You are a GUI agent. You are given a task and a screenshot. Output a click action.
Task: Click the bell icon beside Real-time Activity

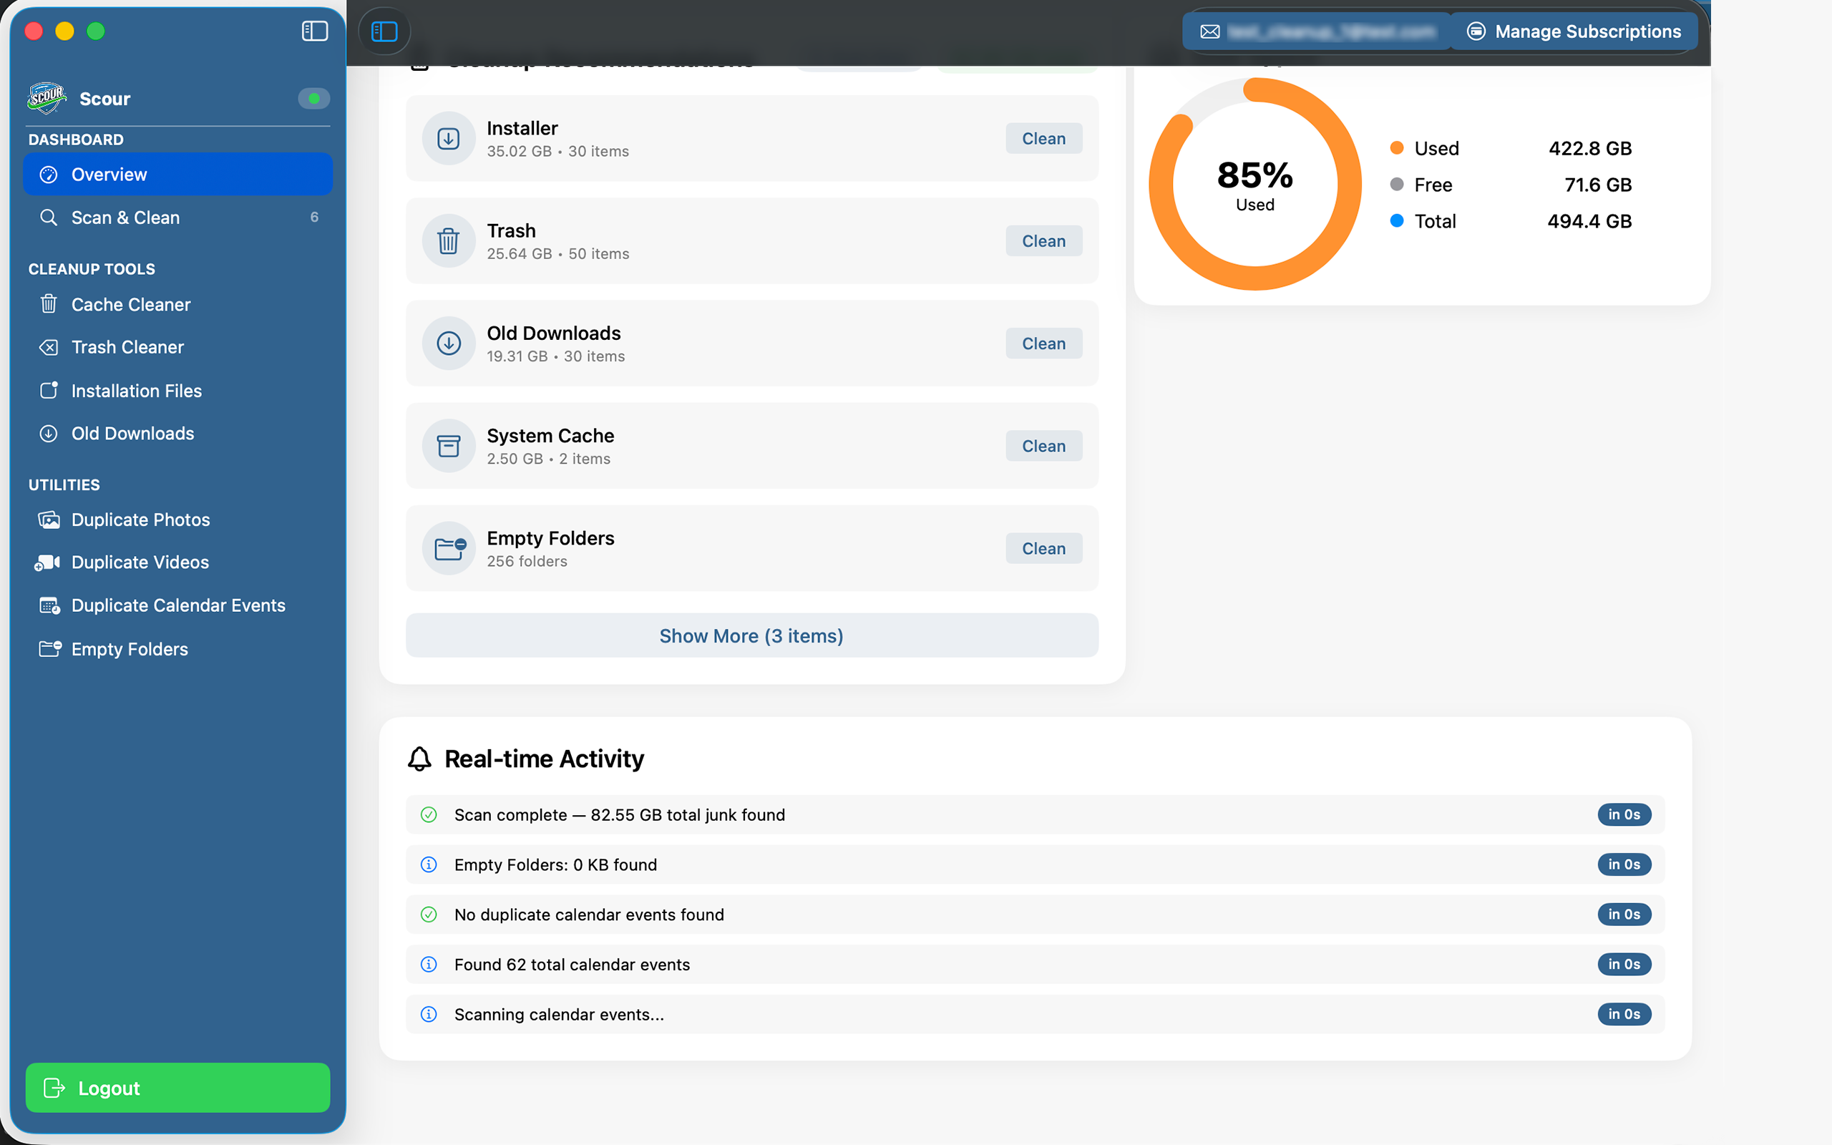(419, 759)
